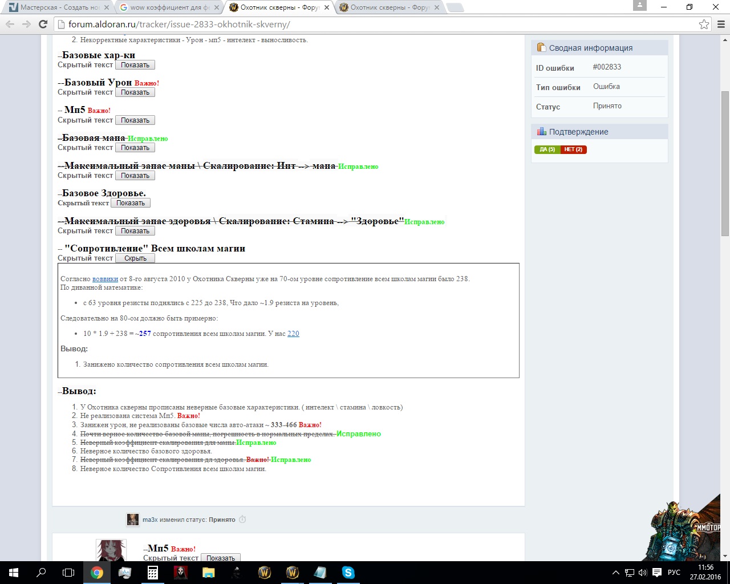Vote НЕТ (2) in the confirmation poll
Image resolution: width=730 pixels, height=584 pixels.
[x=573, y=149]
